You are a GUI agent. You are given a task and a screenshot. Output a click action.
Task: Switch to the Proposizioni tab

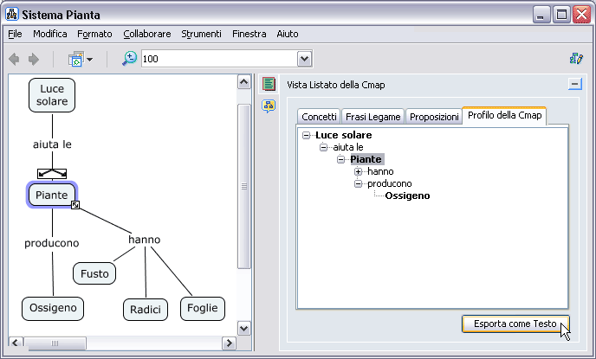434,117
